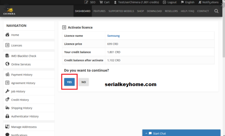Click the user profile icon

[x=115, y=2]
